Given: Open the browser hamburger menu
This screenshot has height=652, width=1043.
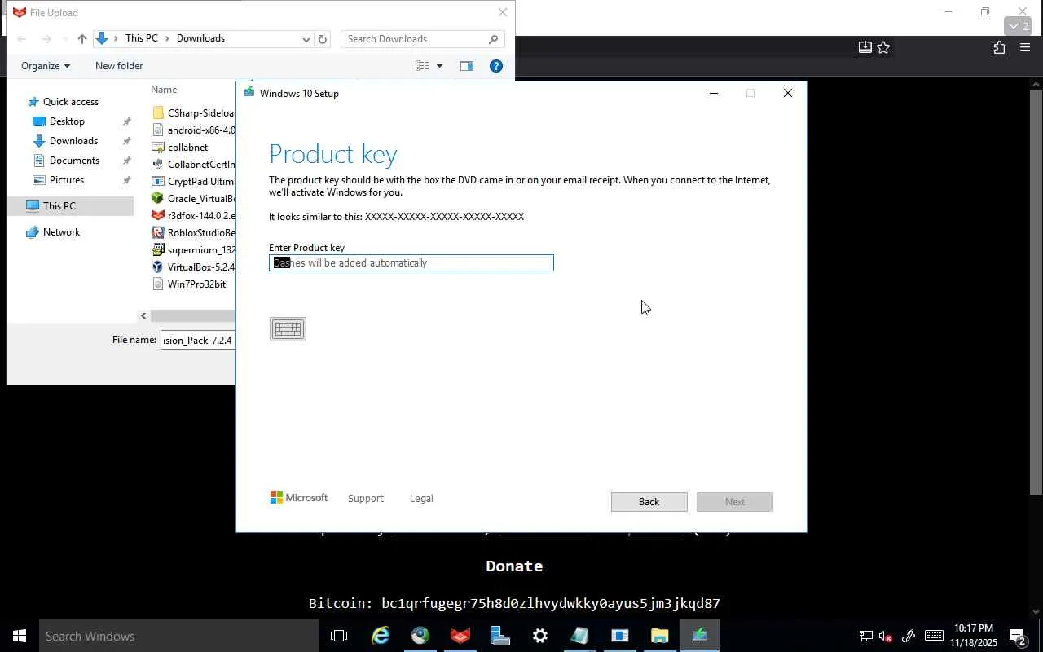Looking at the screenshot, I should (x=1025, y=48).
